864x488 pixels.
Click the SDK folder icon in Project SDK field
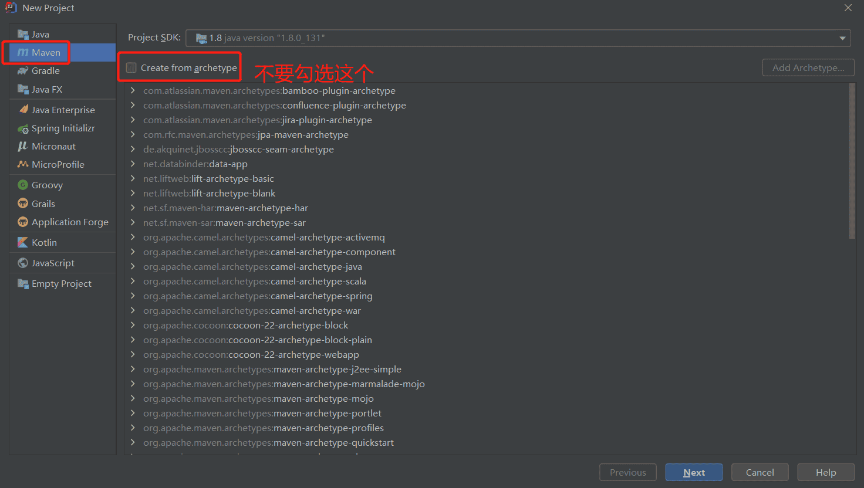coord(201,38)
